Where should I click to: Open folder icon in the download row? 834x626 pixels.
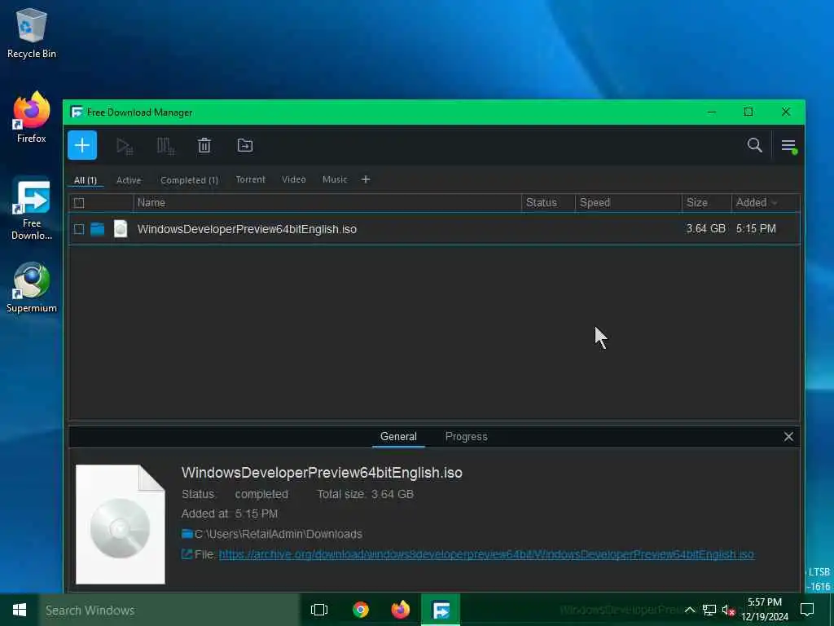98,229
